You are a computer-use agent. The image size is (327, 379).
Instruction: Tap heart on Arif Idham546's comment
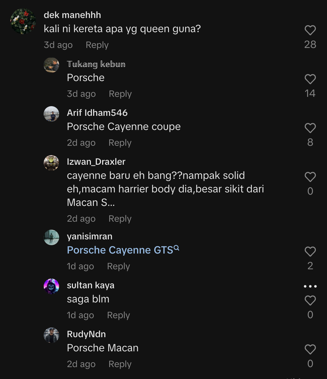click(x=310, y=128)
